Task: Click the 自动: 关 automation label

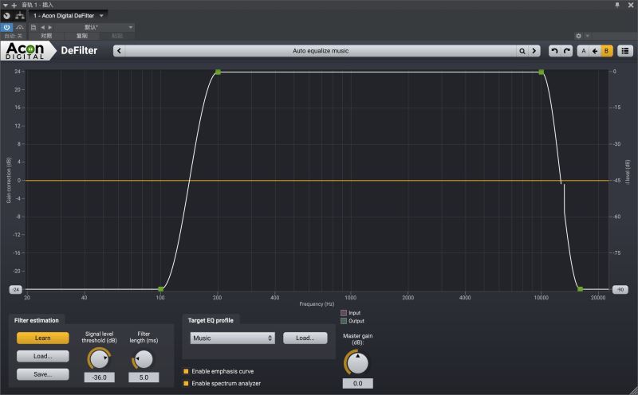Action: click(14, 36)
